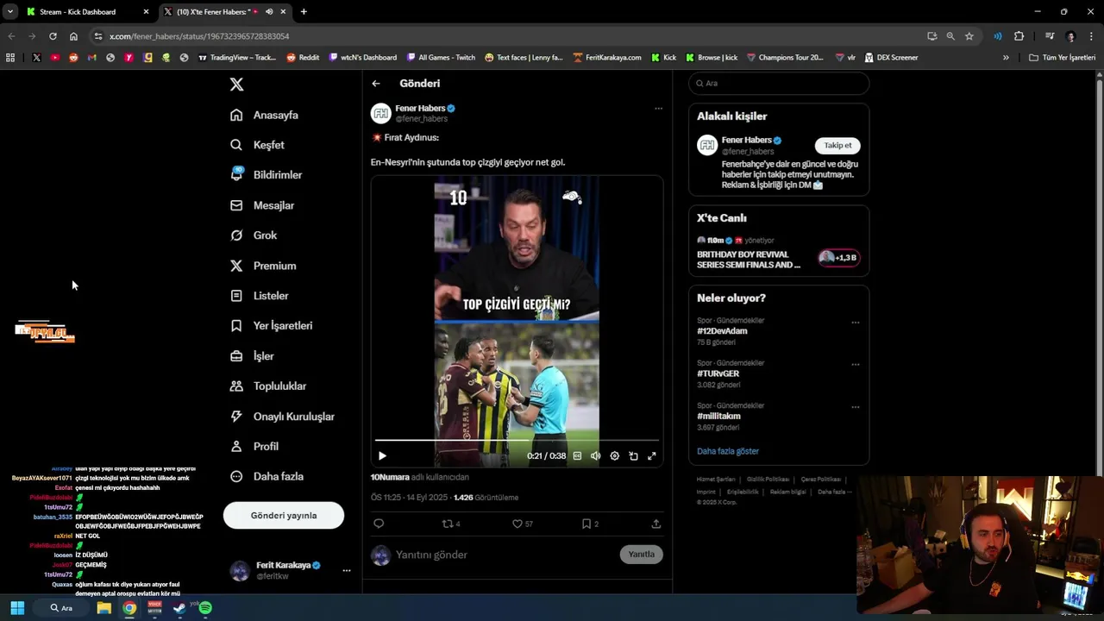Screen dimensions: 1104x621
Task: Open Onaylı Kuruluşlar page
Action: tap(282, 416)
